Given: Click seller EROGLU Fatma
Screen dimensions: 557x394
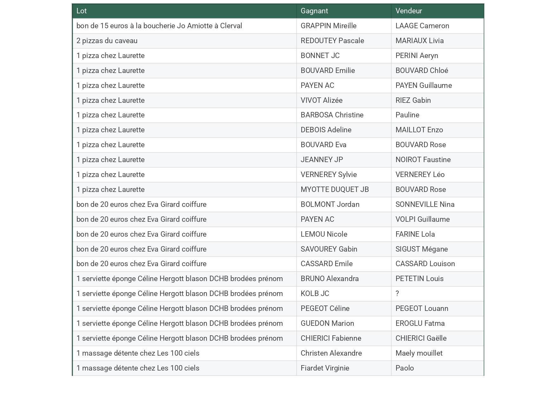Looking at the screenshot, I should pyautogui.click(x=420, y=324).
